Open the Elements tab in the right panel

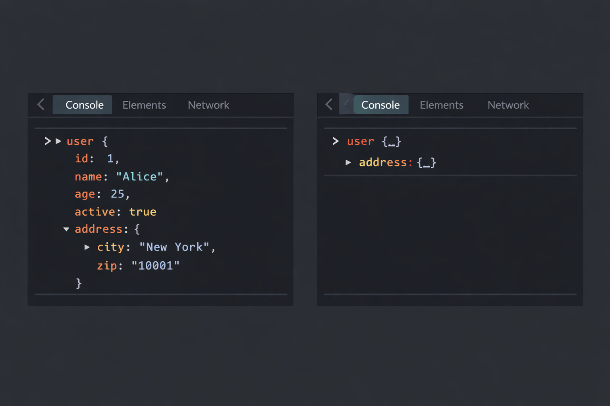point(441,105)
